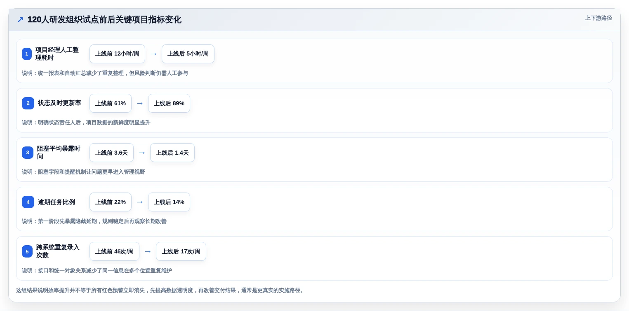Click the 上线后 14% value chip
The height and width of the screenshot is (311, 629).
(169, 202)
